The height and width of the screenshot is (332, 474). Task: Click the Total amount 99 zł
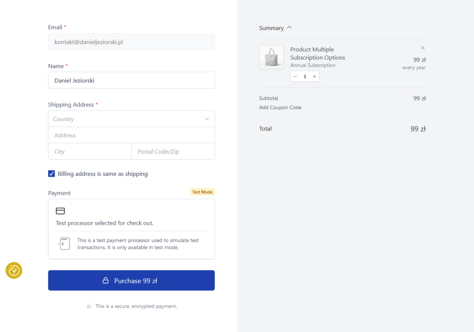point(418,129)
